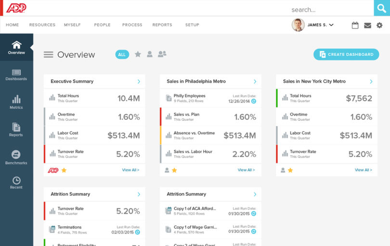Click ADP logo in Executive Summary footer
This screenshot has height=246, width=390.
[53, 170]
